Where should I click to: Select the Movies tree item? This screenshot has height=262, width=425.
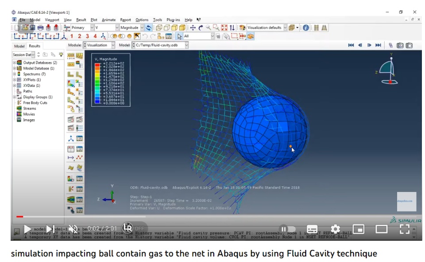coord(29,114)
